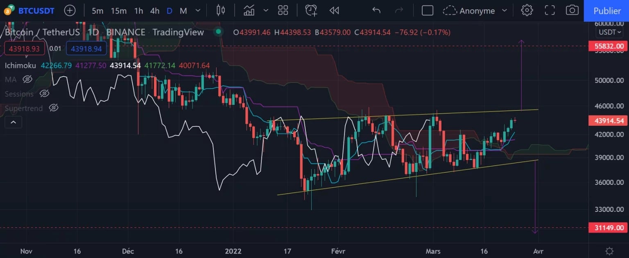Start bar replay with rewind icon
The width and height of the screenshot is (629, 258).
pos(334,11)
